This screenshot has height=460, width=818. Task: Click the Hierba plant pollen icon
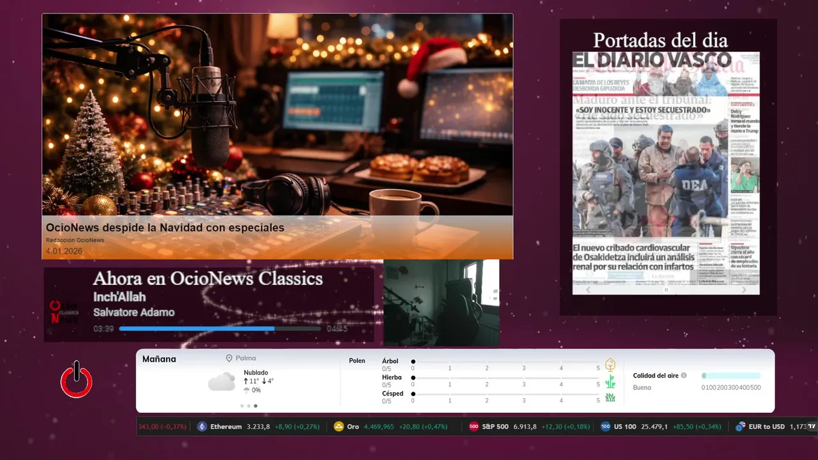pyautogui.click(x=610, y=381)
